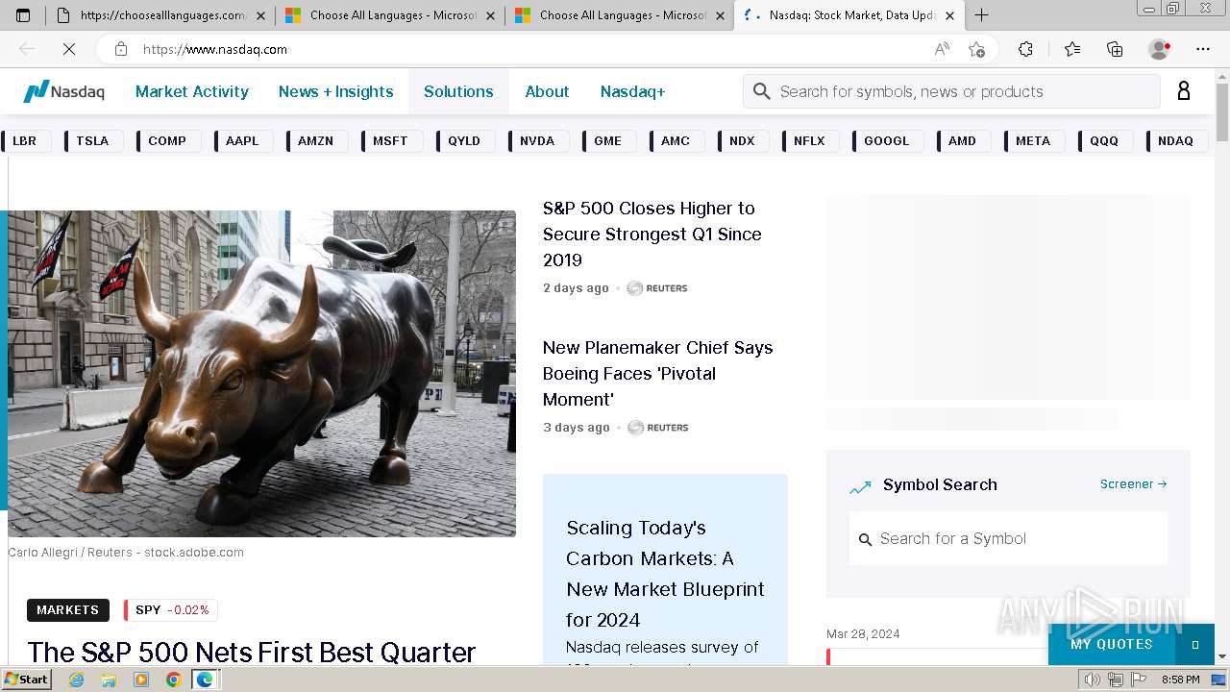
Task: Click the volume tray icon
Action: [1094, 680]
